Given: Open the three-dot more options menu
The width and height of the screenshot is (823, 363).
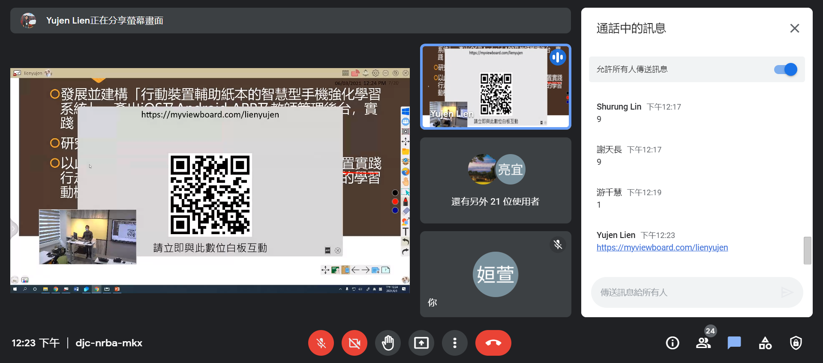Looking at the screenshot, I should click(x=455, y=343).
